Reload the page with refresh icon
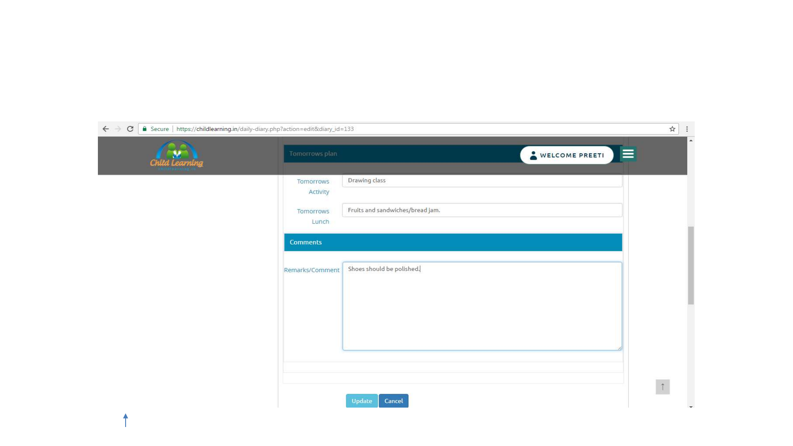The image size is (793, 446). 130,129
